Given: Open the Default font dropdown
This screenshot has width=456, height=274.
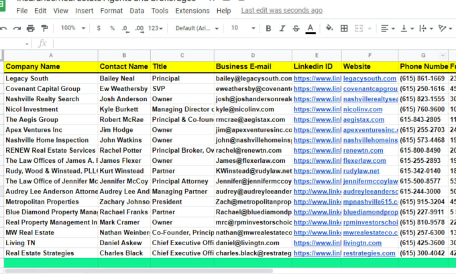Looking at the screenshot, I should [x=197, y=28].
